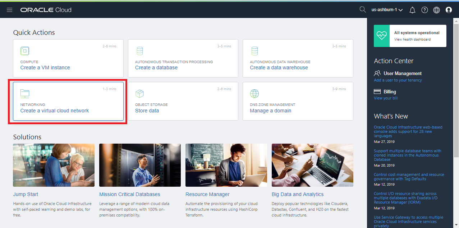459x228 pixels.
Task: Select Create a database link
Action: 156,68
